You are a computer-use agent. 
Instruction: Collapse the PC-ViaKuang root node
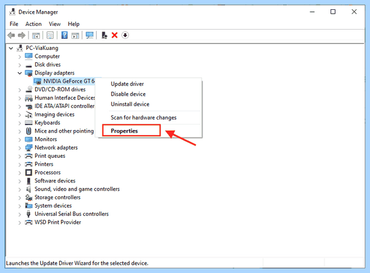point(11,48)
